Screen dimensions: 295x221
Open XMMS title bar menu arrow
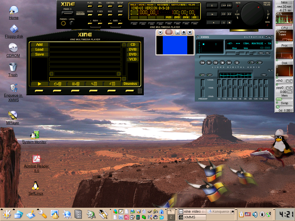[198, 37]
